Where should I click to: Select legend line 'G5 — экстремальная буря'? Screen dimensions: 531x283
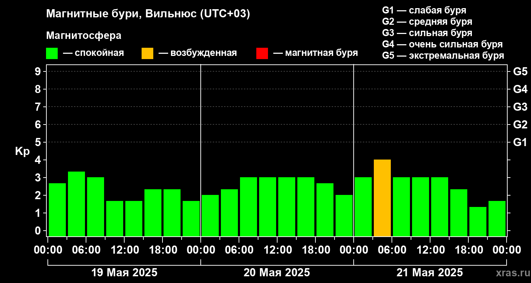[x=443, y=56]
